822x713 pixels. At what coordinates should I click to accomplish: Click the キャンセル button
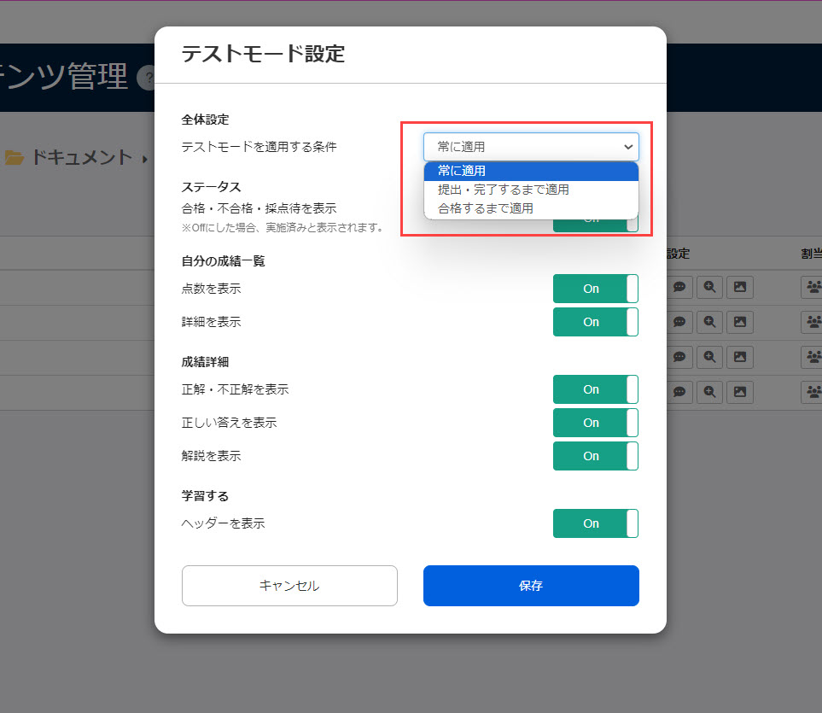289,586
